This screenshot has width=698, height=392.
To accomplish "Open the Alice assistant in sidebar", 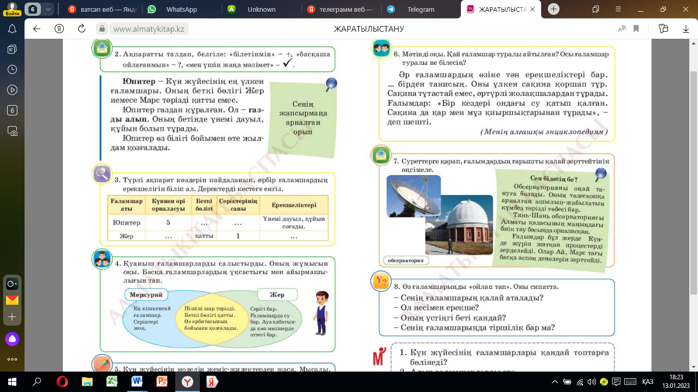I will [x=12, y=338].
